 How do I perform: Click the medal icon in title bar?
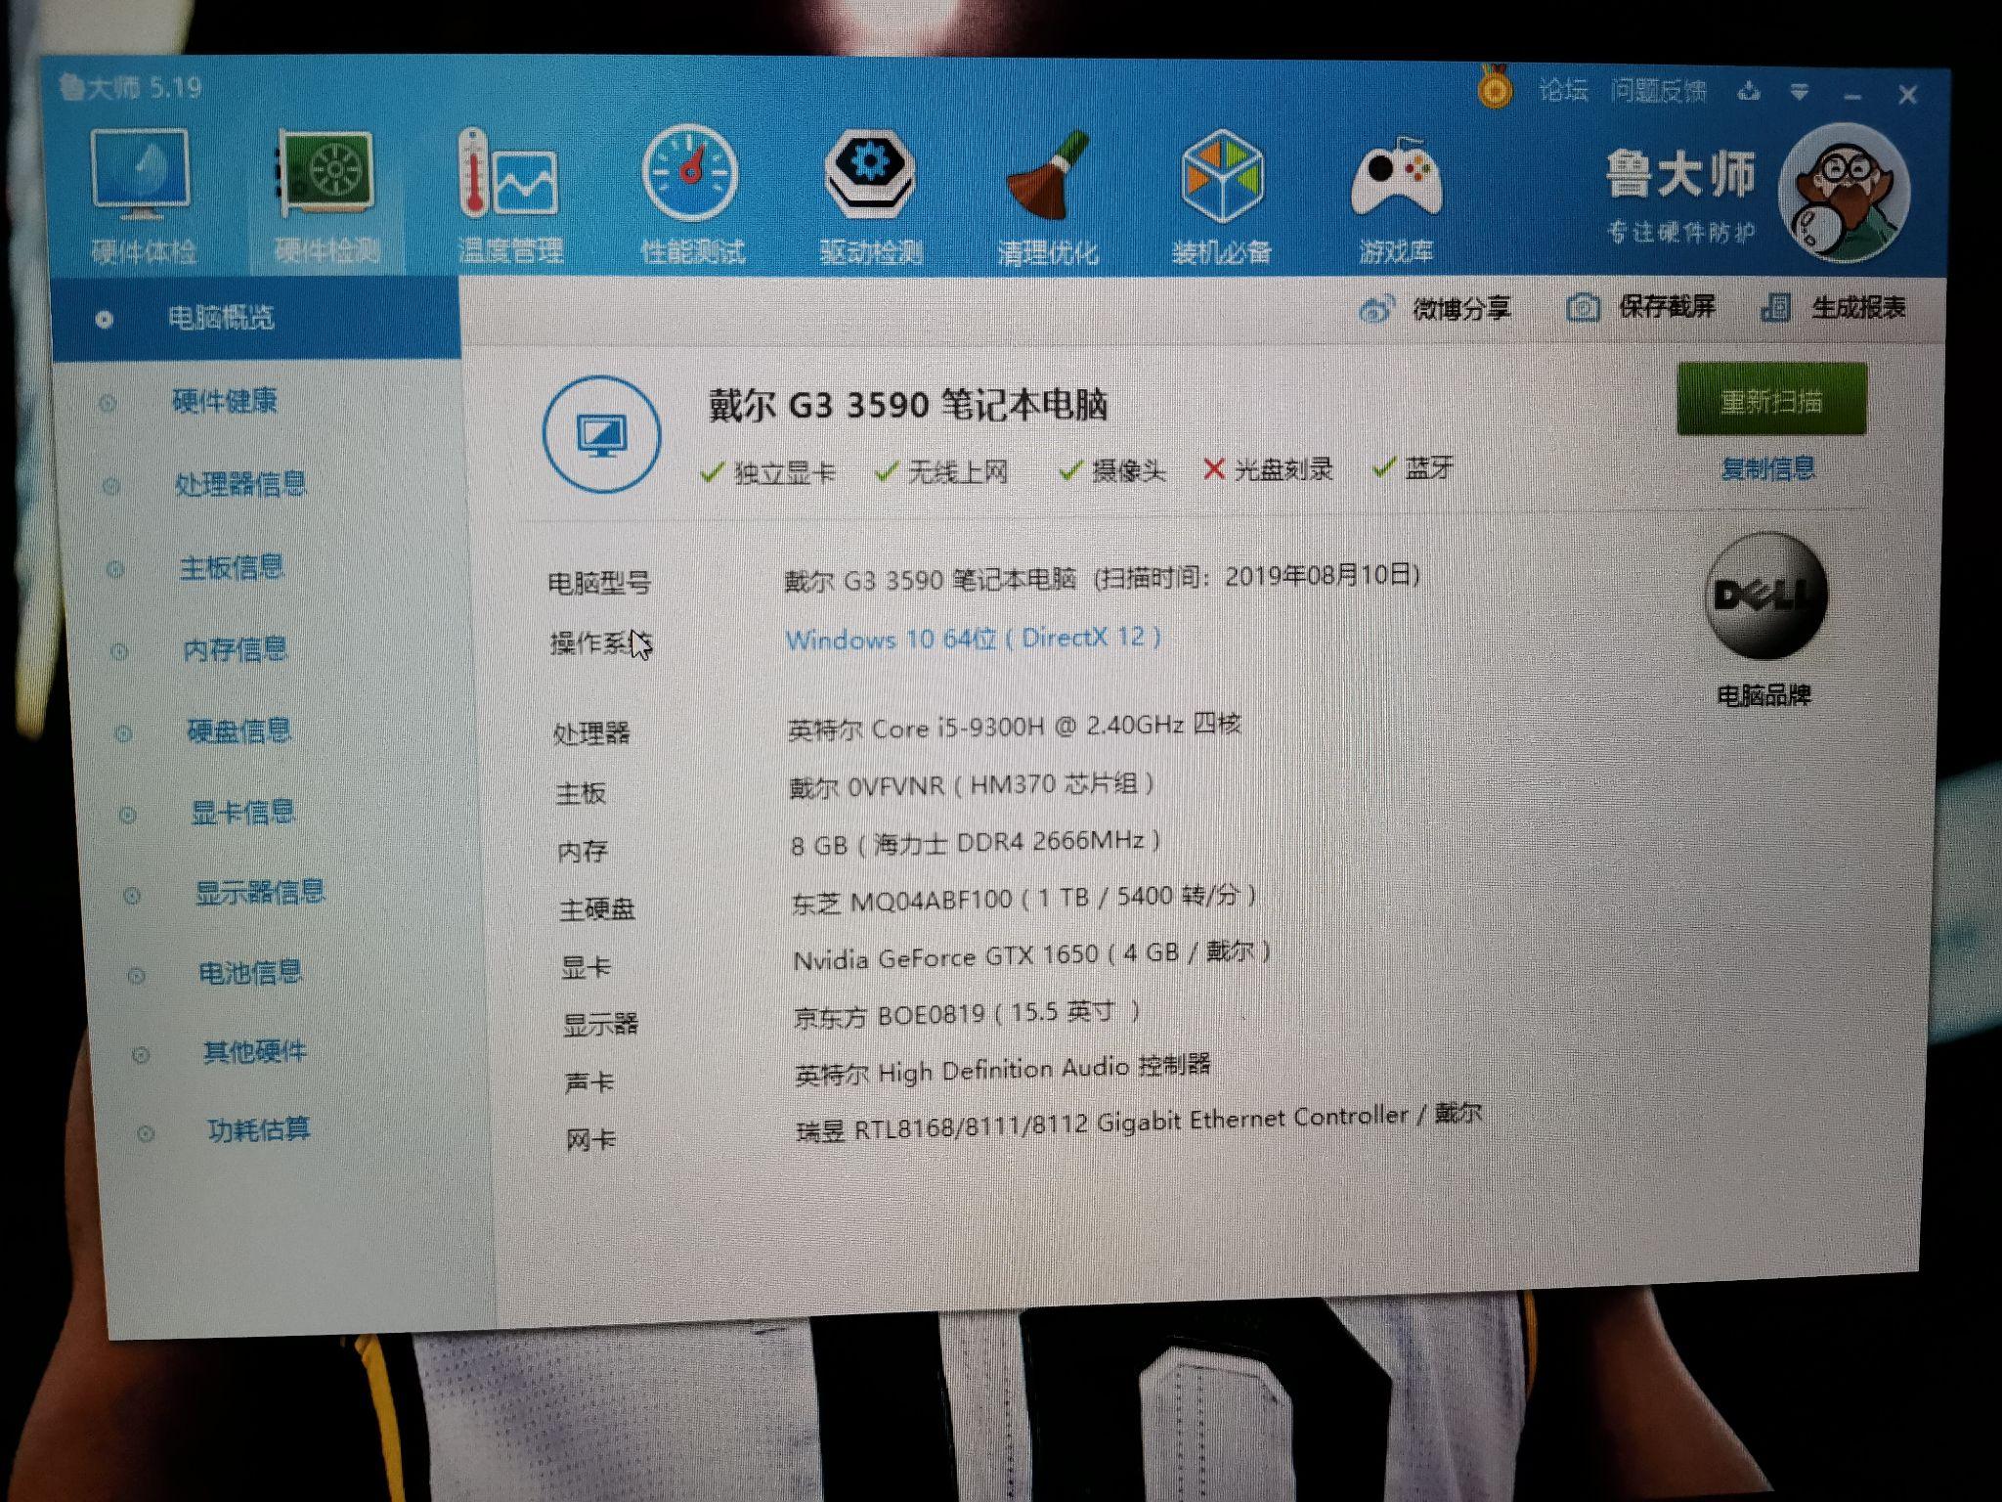coord(1495,87)
